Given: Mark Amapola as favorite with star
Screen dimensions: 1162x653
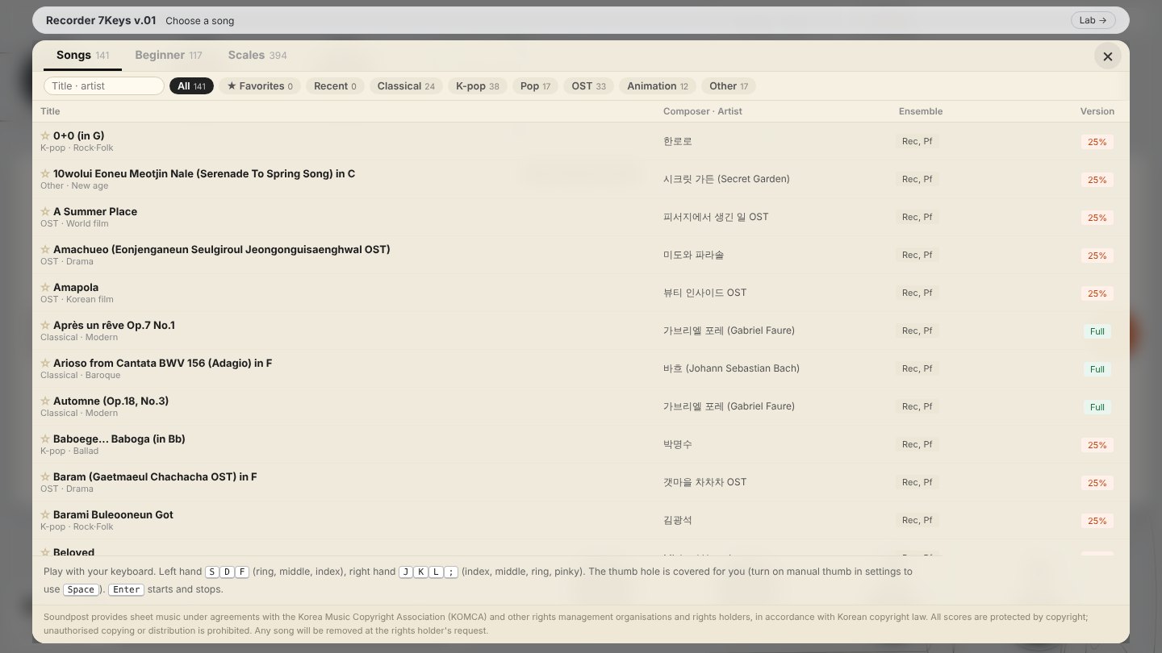Looking at the screenshot, I should (45, 287).
